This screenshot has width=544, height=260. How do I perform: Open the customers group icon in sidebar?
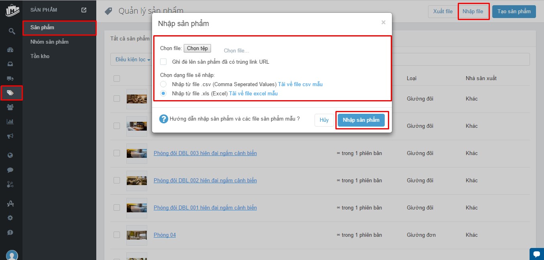10,107
